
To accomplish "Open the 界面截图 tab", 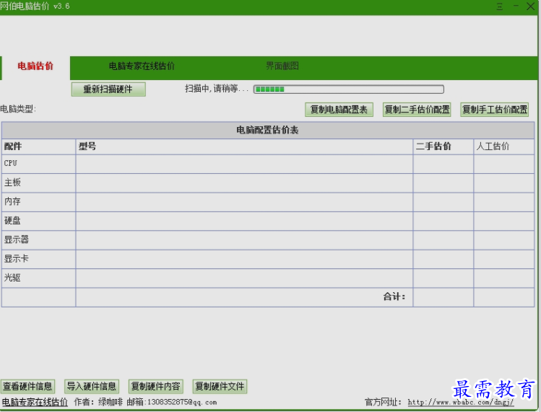I will (x=282, y=66).
